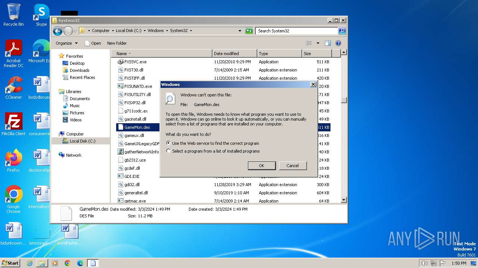Open the view options dropdown arrow

[318, 43]
